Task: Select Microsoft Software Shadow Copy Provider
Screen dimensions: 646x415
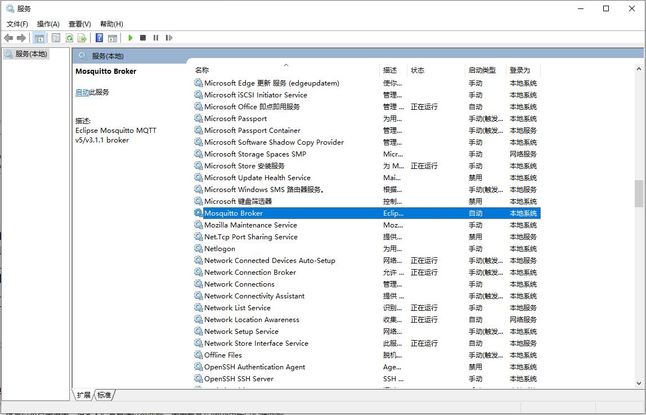Action: (x=367, y=142)
